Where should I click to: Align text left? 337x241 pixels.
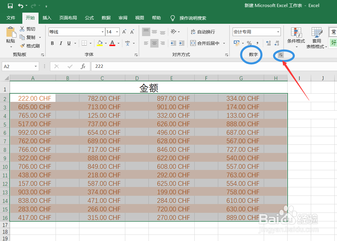(x=146, y=43)
